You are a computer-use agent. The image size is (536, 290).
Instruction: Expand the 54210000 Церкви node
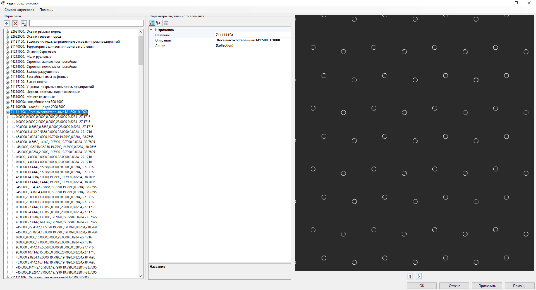point(8,92)
